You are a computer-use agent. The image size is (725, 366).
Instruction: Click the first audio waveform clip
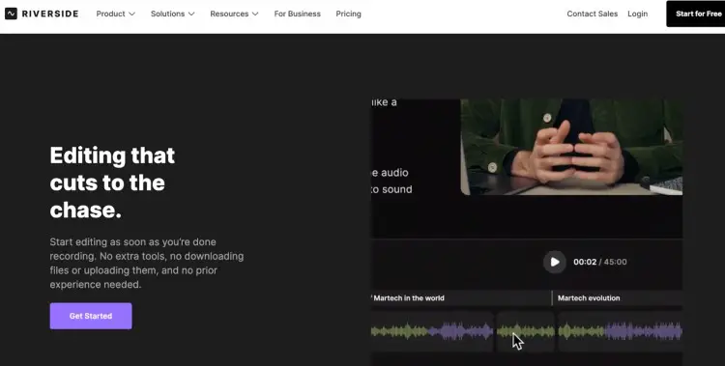pyautogui.click(x=432, y=331)
